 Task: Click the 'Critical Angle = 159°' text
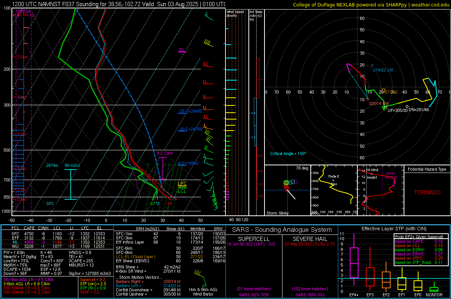288,154
